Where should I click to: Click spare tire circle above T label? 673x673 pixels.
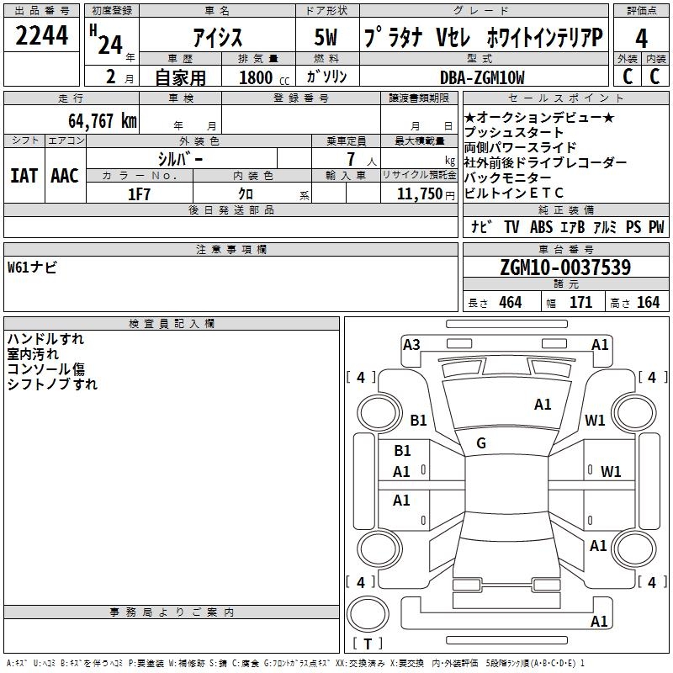tap(368, 613)
